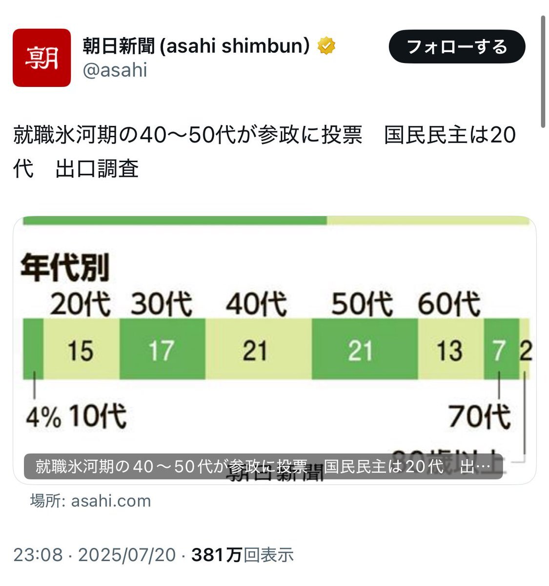
Task: Click the 20代 light segment showing 15
Action: click(81, 349)
